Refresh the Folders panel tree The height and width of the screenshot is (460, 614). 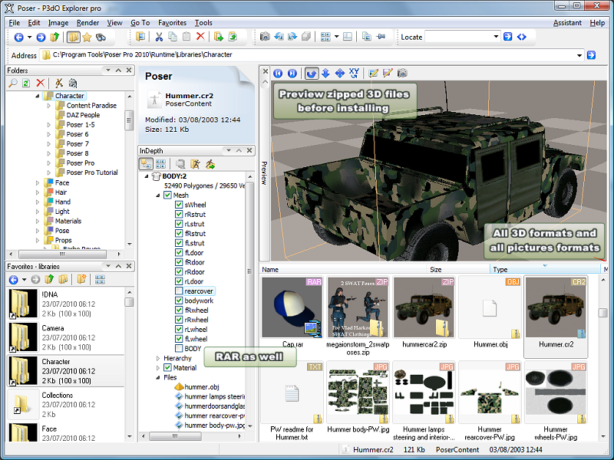[26, 83]
